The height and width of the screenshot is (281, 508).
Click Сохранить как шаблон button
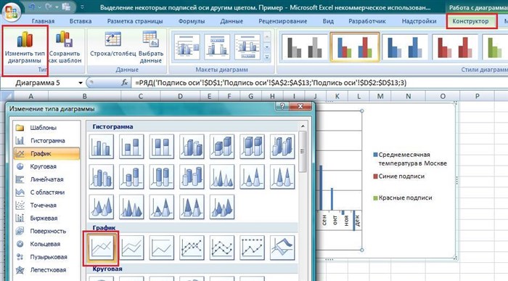(x=65, y=48)
